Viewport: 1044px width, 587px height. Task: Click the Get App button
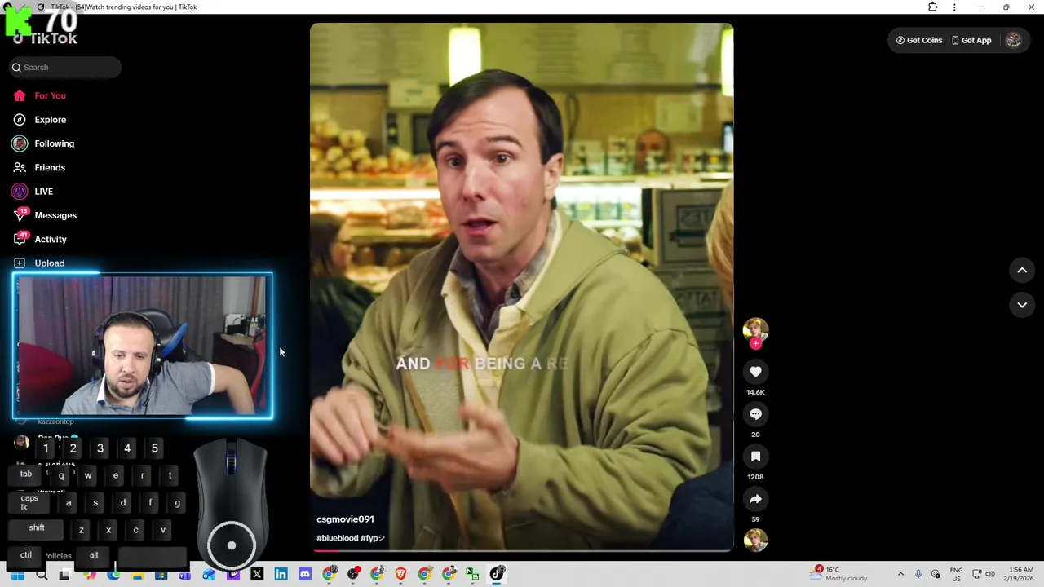point(971,40)
